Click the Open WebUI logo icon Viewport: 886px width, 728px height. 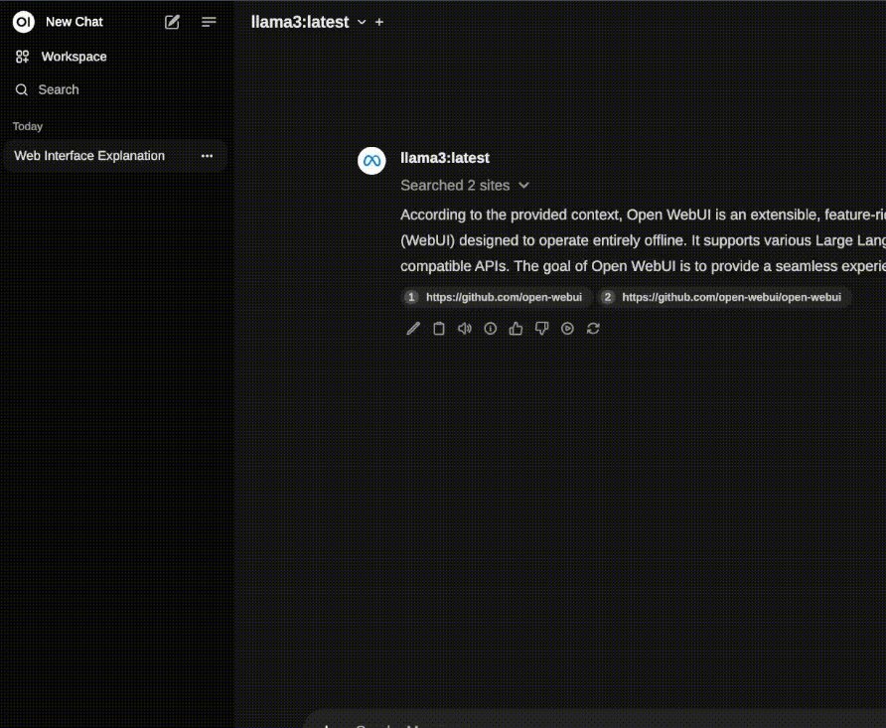pyautogui.click(x=23, y=22)
